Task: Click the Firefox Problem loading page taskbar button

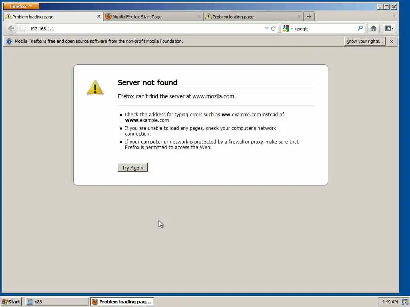Action: coord(122,302)
